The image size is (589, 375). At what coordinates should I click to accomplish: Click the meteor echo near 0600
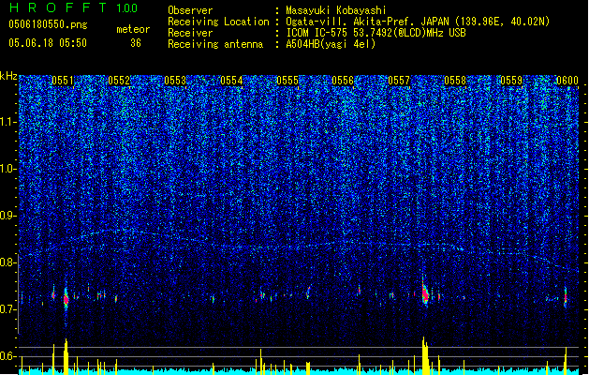click(566, 298)
